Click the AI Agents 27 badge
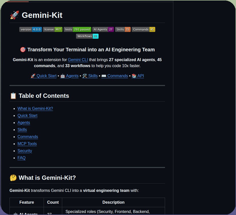Screen dimensions: 236x215 (x=103, y=29)
